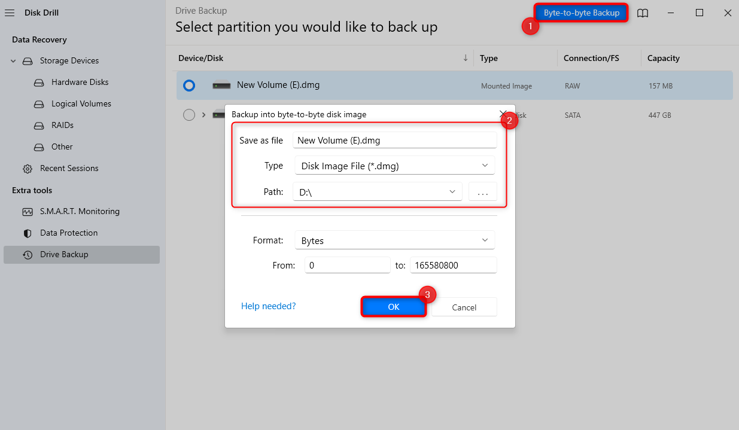Click the Byte-to-byte Backup button
Screen dimensions: 739x430
581,13
